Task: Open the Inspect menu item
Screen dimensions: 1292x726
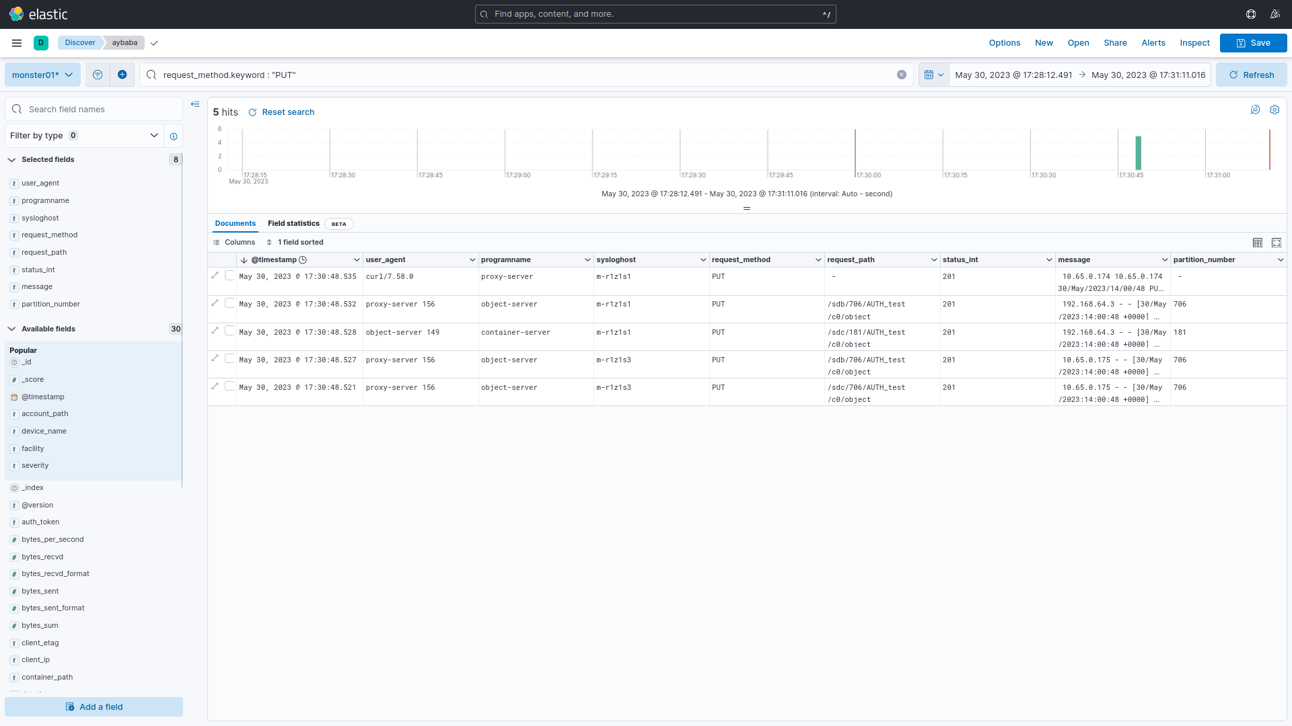Action: pyautogui.click(x=1194, y=43)
